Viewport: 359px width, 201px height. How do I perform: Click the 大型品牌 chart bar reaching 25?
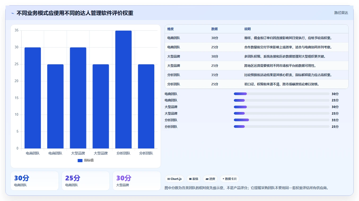point(101,106)
